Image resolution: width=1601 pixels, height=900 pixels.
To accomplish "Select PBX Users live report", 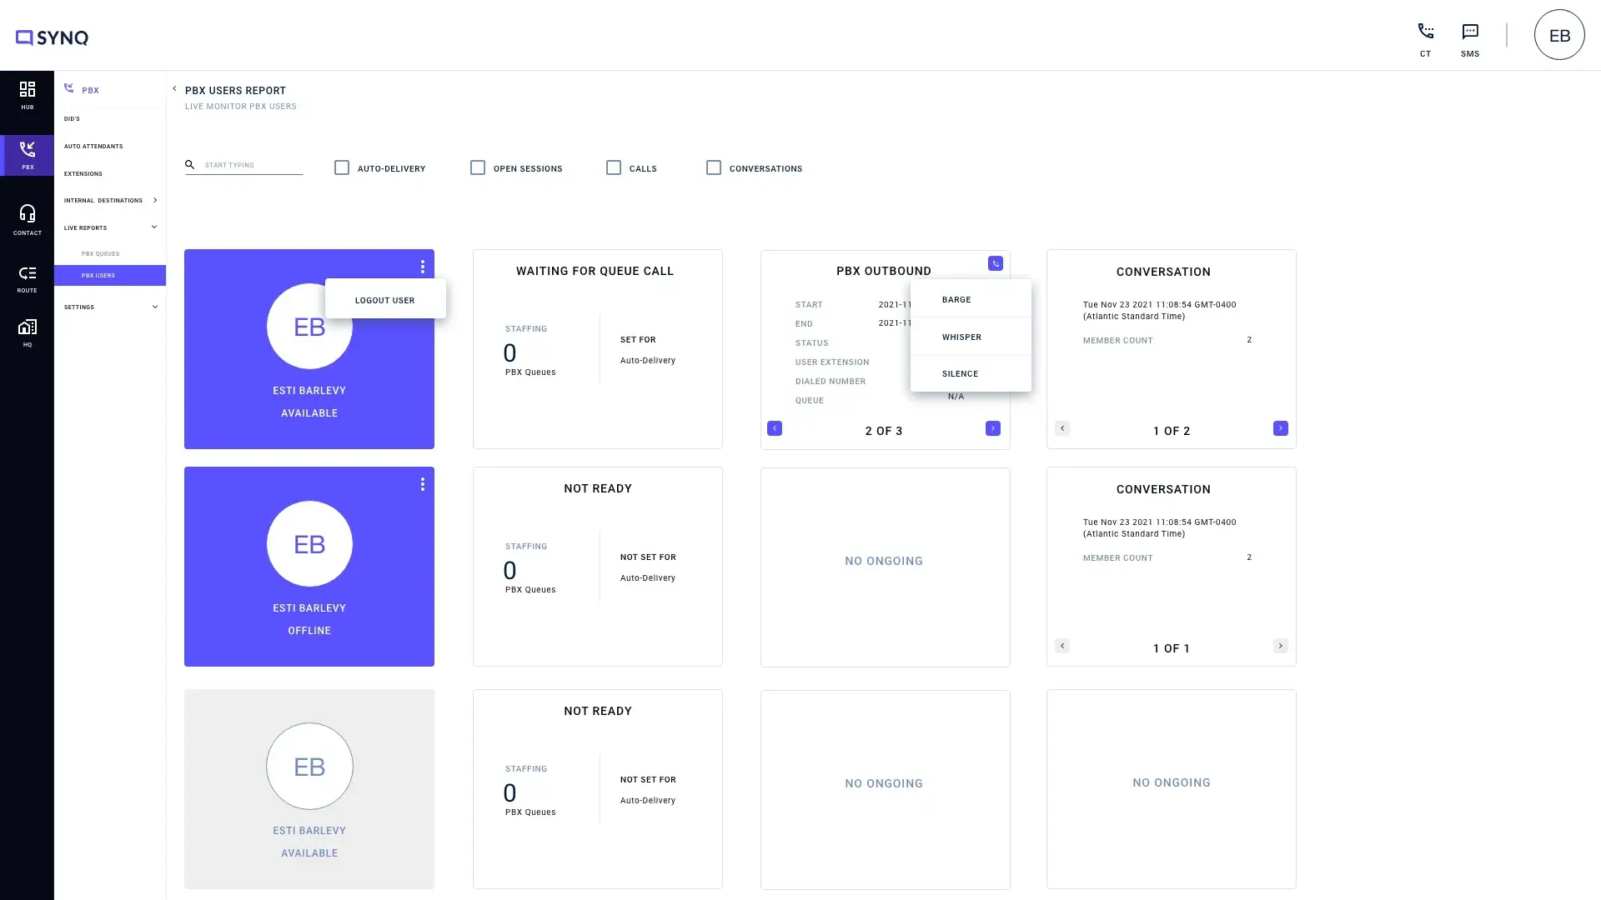I will (x=110, y=275).
